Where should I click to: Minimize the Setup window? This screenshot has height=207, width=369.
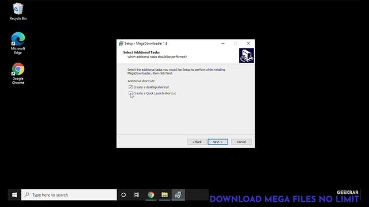pos(223,44)
